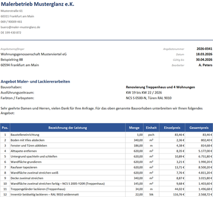
Task: Click total '4.811,20 €'
Action: coord(205,173)
